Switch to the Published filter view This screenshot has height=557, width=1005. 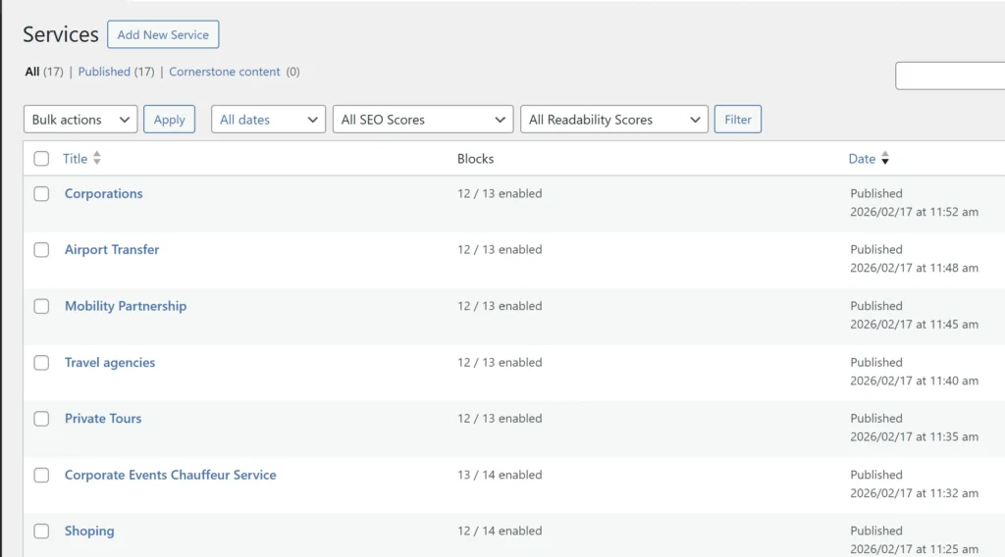pos(104,72)
